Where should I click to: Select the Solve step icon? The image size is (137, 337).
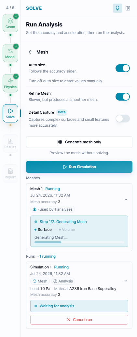click(10, 113)
